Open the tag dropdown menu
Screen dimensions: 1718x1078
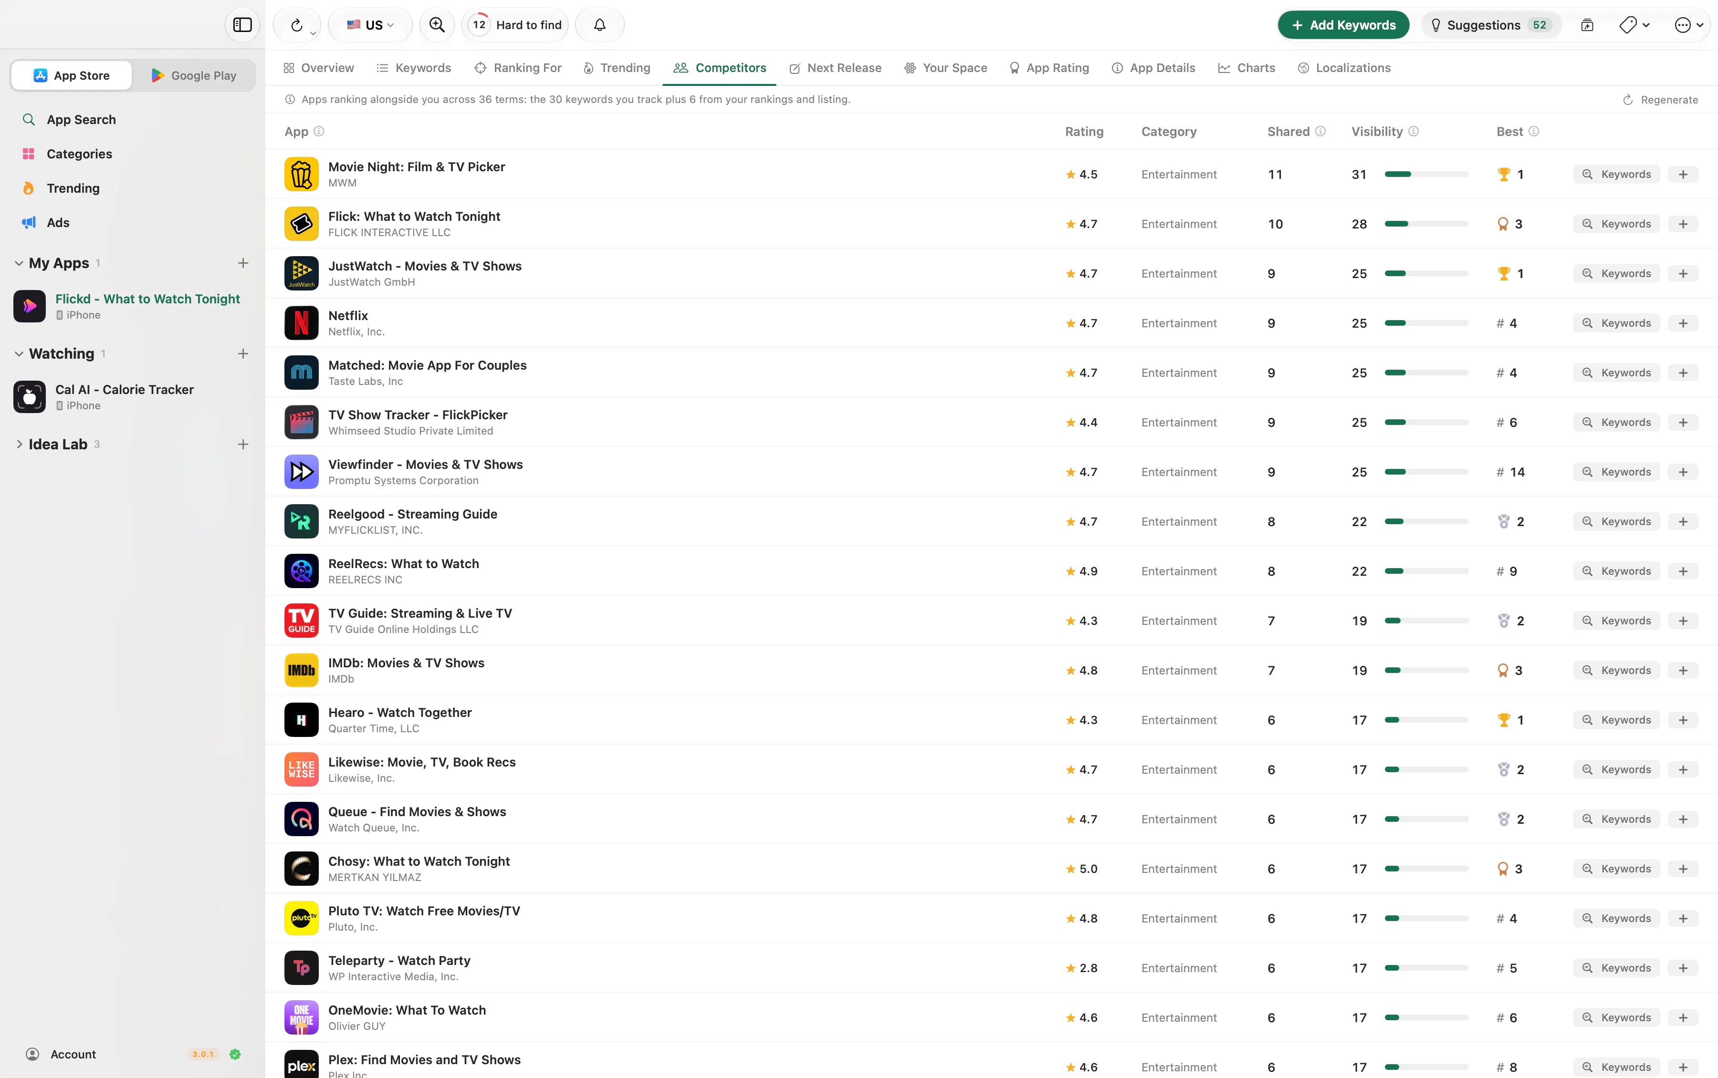[1634, 25]
